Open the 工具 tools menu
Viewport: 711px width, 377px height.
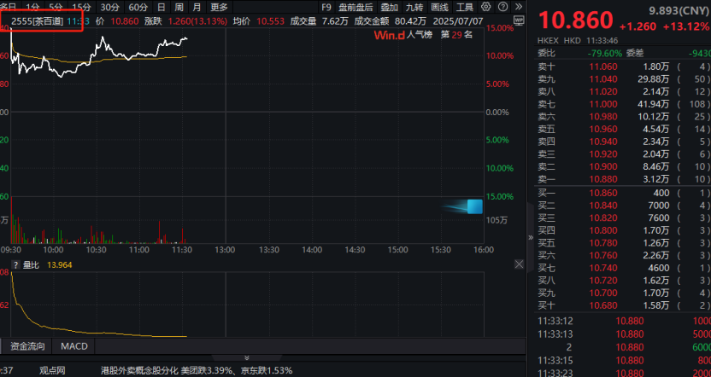coord(465,8)
